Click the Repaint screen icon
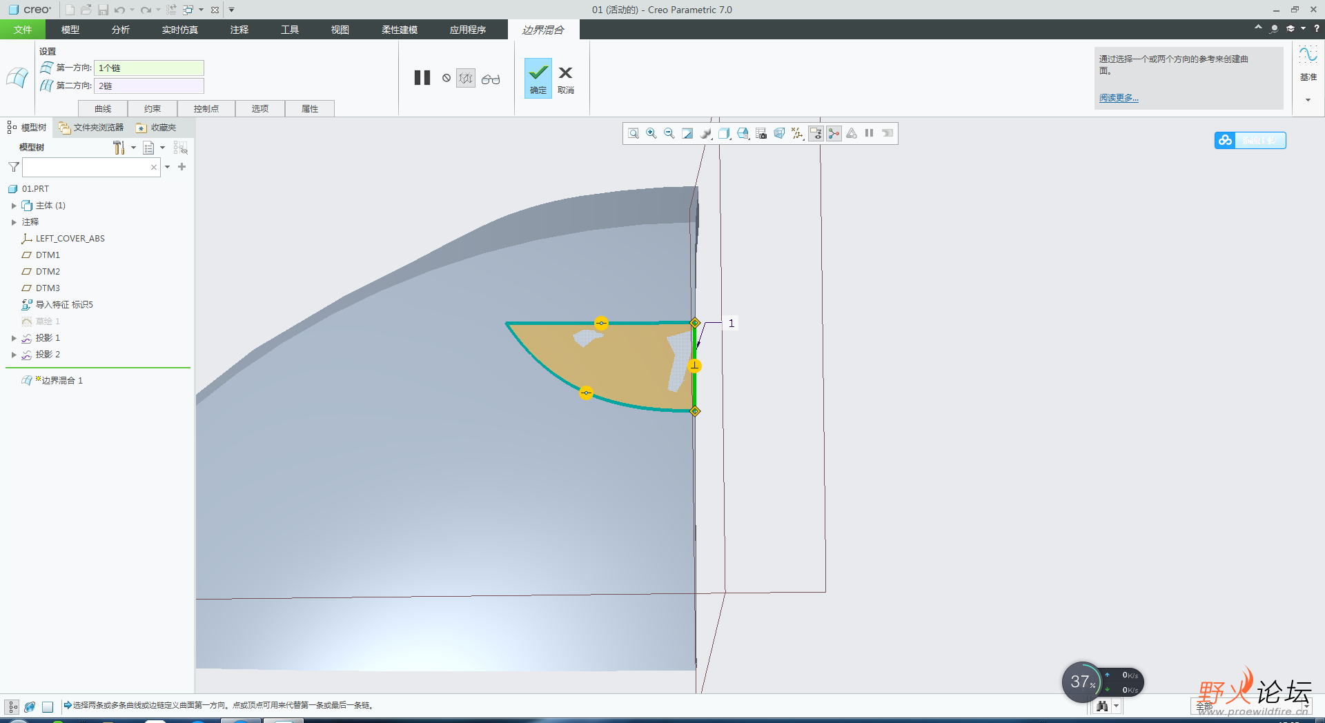The height and width of the screenshot is (723, 1325). tap(687, 134)
